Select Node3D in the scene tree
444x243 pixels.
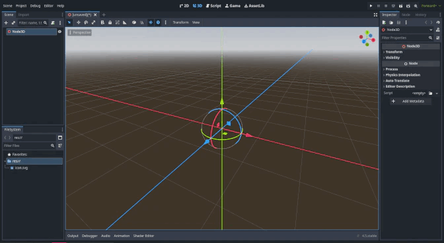(32, 32)
